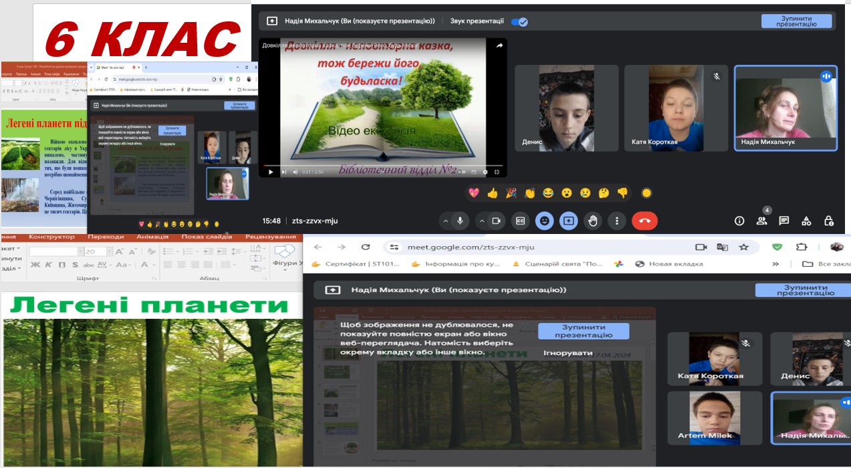Send the clapping hands reaction
851x468 pixels.
pos(530,193)
